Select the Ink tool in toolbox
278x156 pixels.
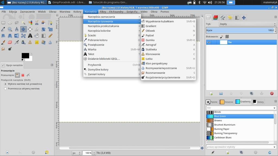click(23, 42)
